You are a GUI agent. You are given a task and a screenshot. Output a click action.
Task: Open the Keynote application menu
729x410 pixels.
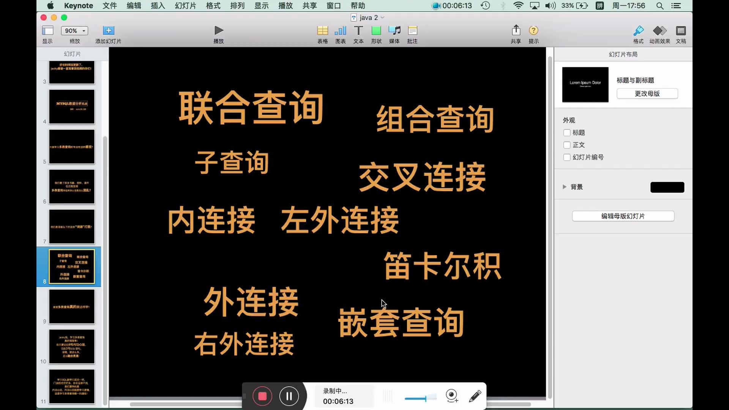(79, 6)
